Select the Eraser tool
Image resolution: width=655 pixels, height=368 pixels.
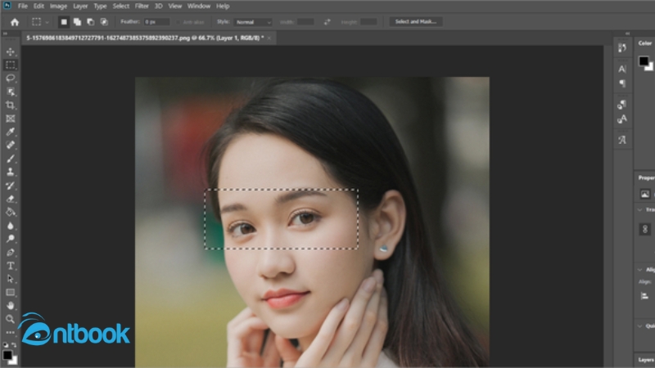point(11,199)
